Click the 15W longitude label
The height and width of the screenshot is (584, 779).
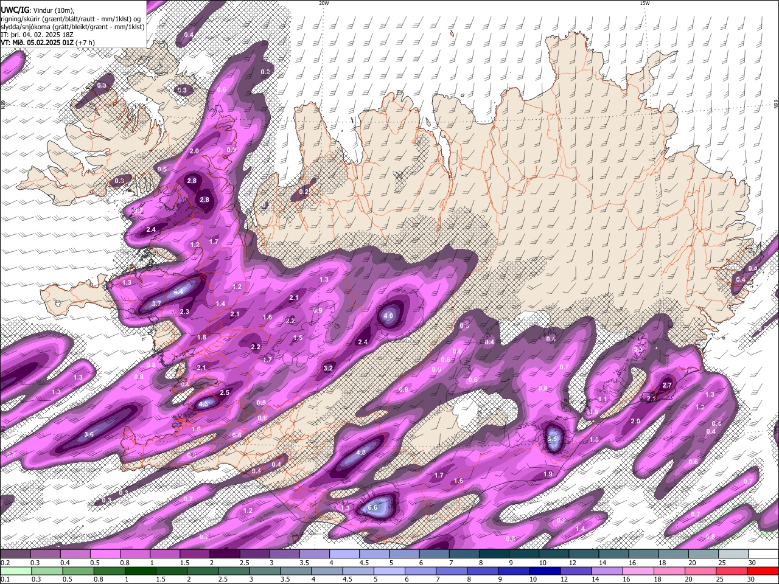coord(645,3)
